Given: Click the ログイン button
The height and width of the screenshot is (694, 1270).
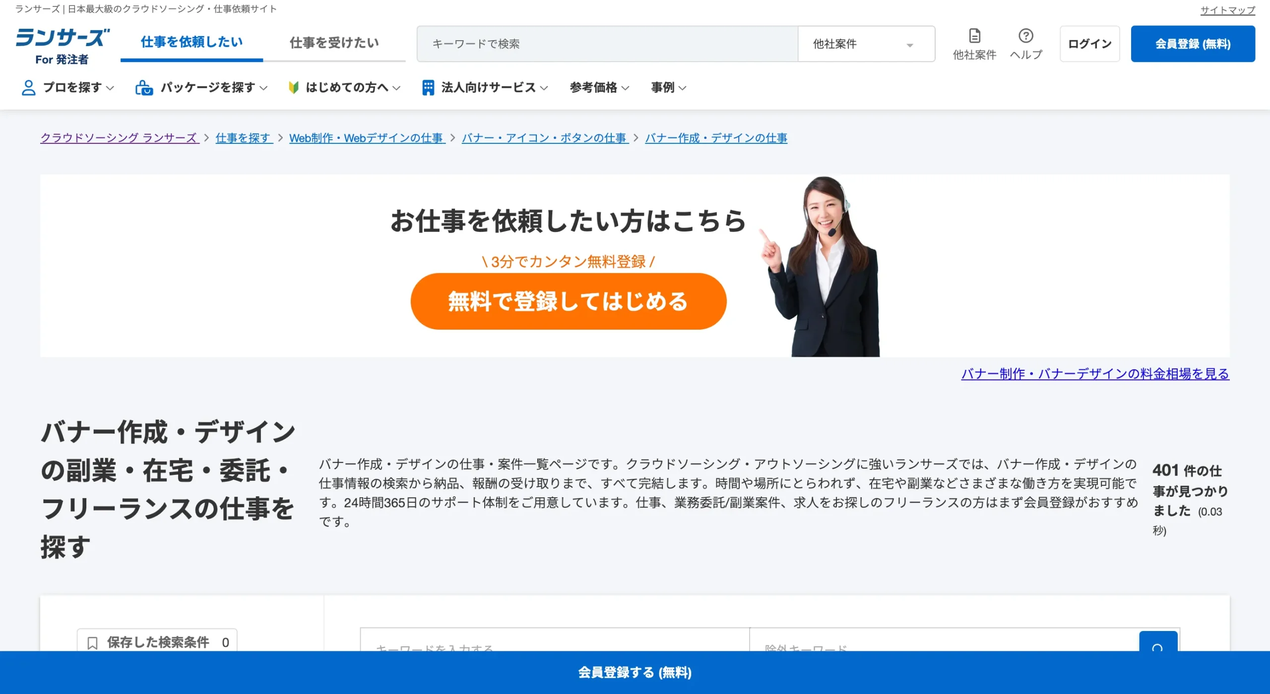Looking at the screenshot, I should coord(1089,44).
